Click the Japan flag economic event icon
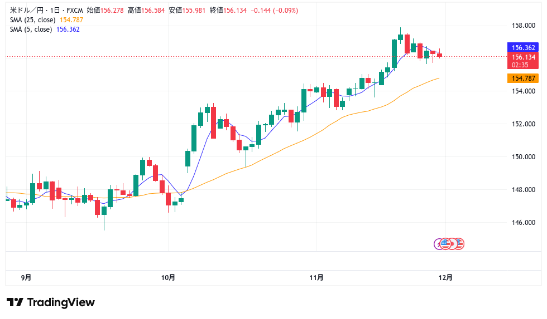This screenshot has width=547, height=319. coord(453,244)
